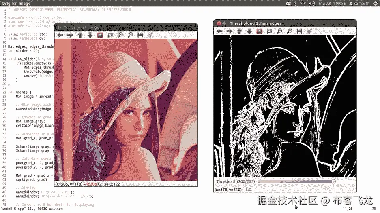Click the edge image in Thresholded Scharr window

coord(285,106)
